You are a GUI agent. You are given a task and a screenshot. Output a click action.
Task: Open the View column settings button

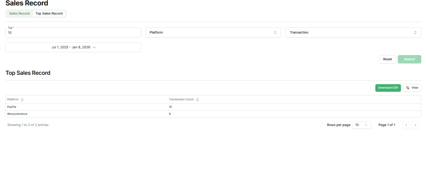(412, 88)
